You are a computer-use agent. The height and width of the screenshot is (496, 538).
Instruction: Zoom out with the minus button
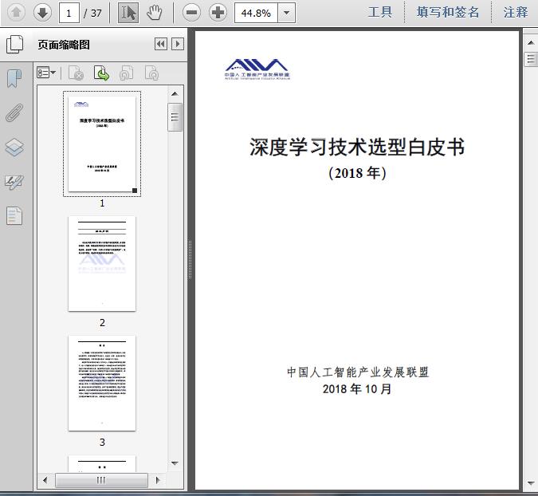point(191,13)
